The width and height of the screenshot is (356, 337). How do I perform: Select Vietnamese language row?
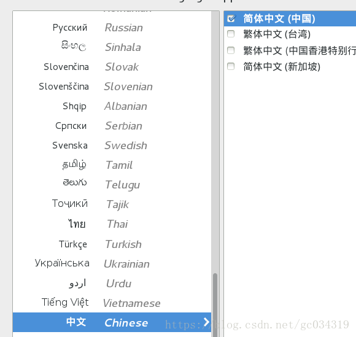(x=112, y=303)
